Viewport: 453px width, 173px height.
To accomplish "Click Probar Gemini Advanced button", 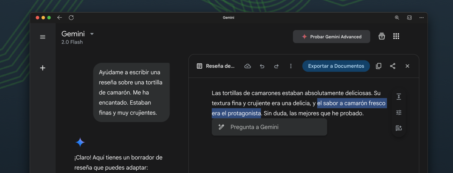I will coord(331,37).
